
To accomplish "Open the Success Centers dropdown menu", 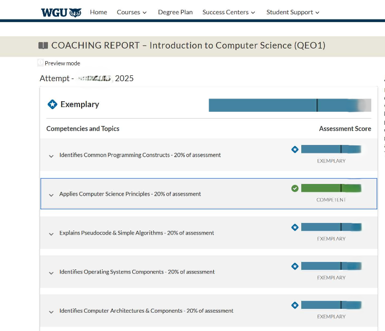I will click(x=229, y=12).
